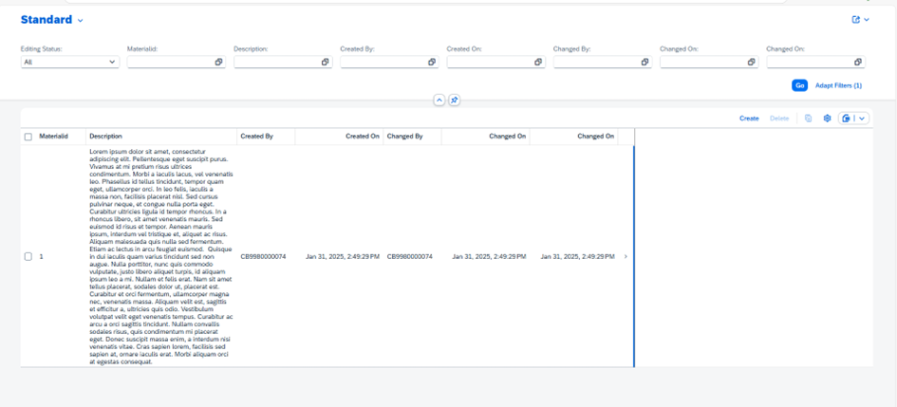897x407 pixels.
Task: Click the Create button
Action: pyautogui.click(x=749, y=119)
